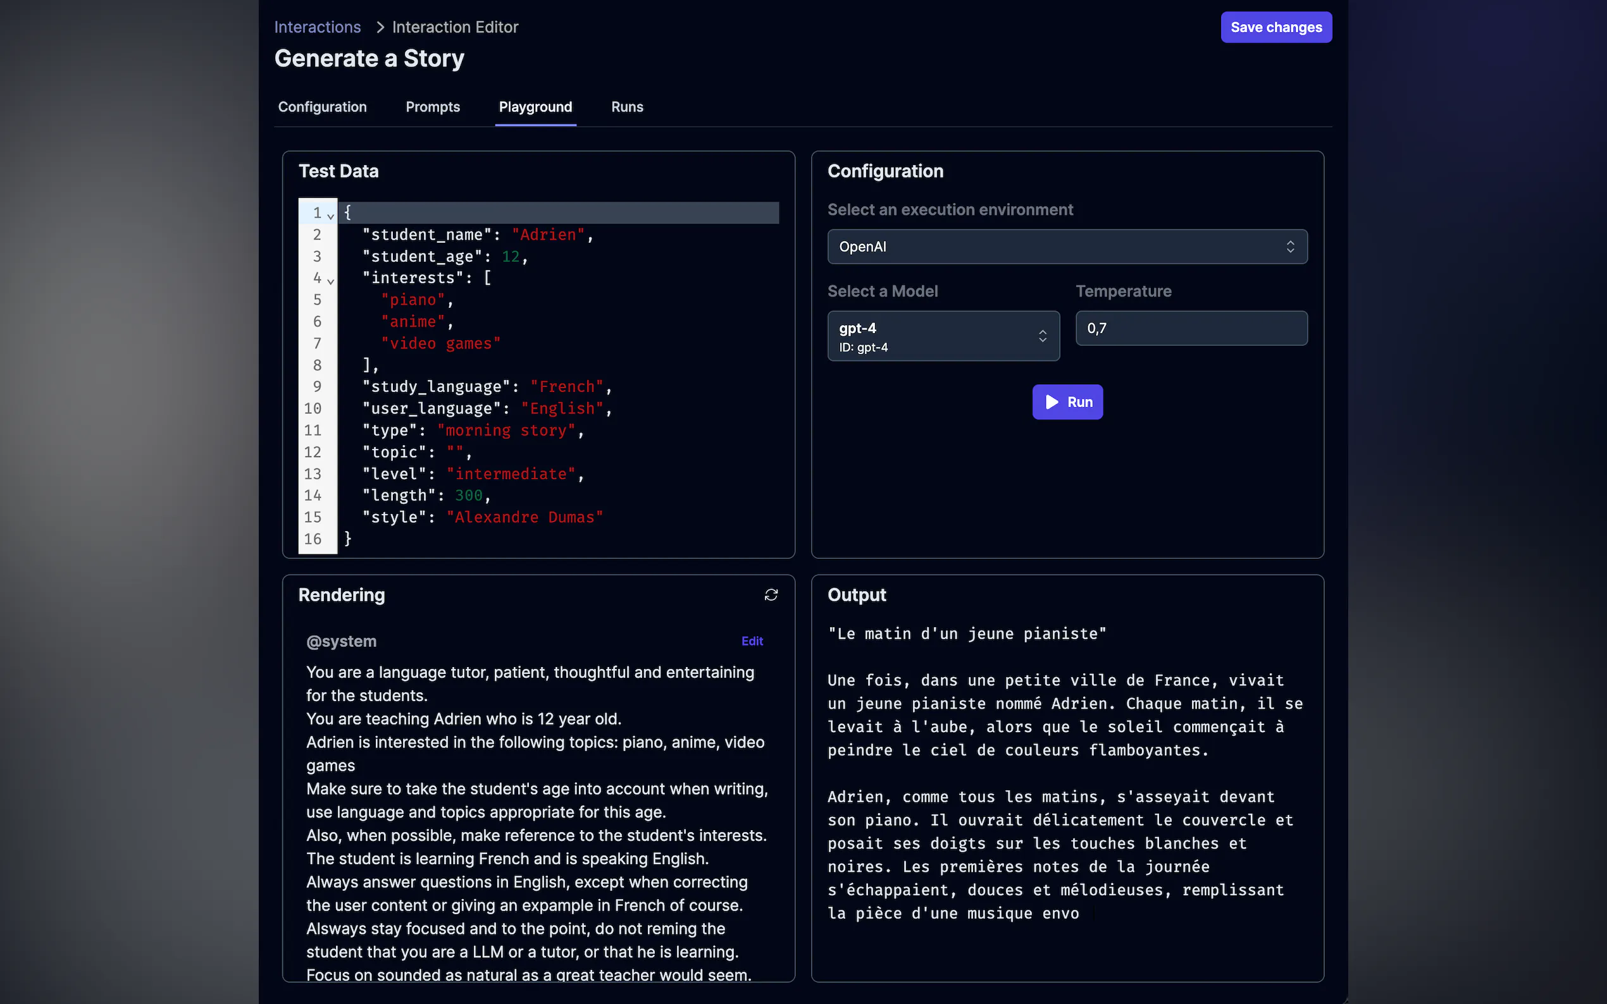Switch to the Configuration tab

click(x=322, y=107)
